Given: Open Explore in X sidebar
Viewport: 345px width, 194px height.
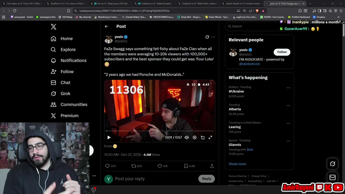Looking at the screenshot, I should click(x=63, y=50).
